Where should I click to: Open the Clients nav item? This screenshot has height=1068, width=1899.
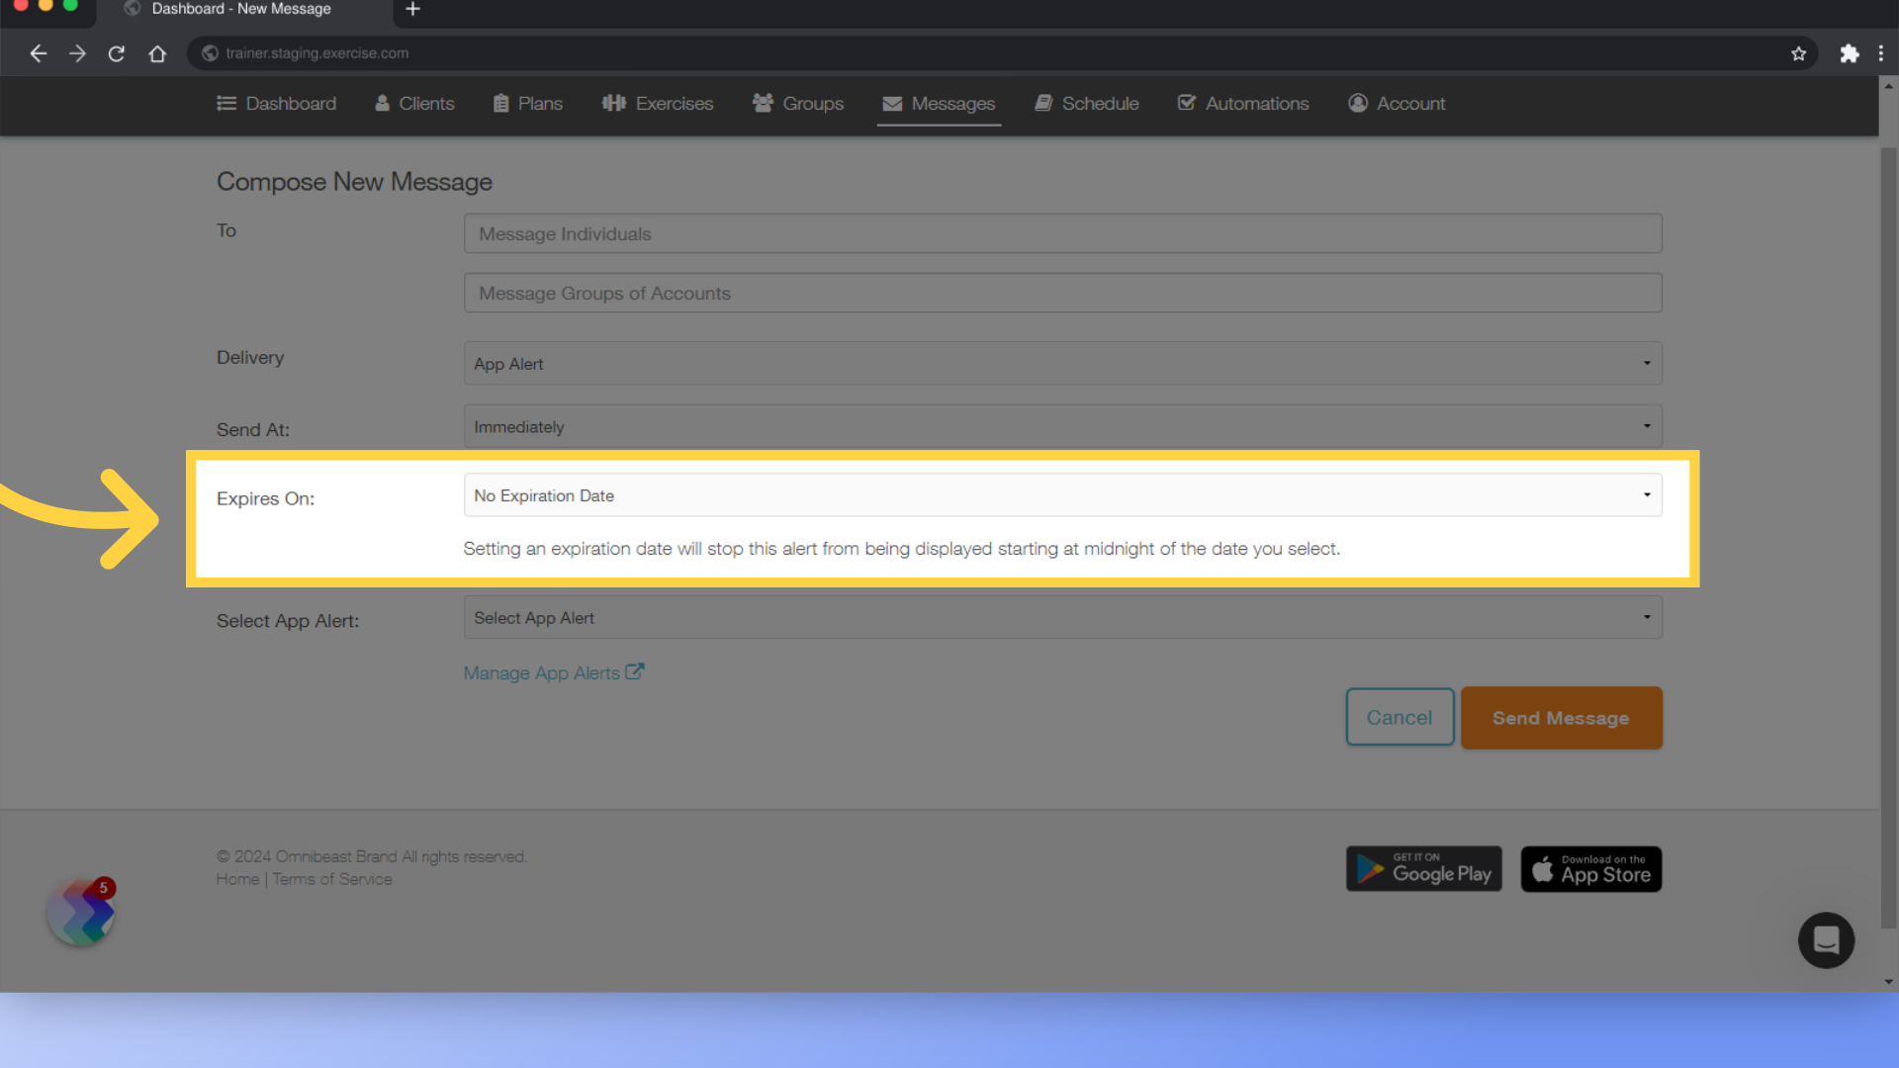click(414, 103)
